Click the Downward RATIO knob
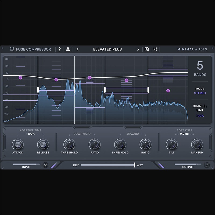 click(x=95, y=144)
